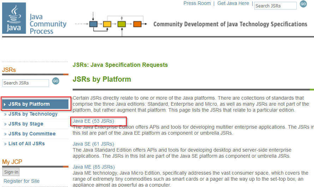Image resolution: width=314 pixels, height=187 pixels.
Task: Click the My JCP sidebar heading
Action: tap(12, 162)
